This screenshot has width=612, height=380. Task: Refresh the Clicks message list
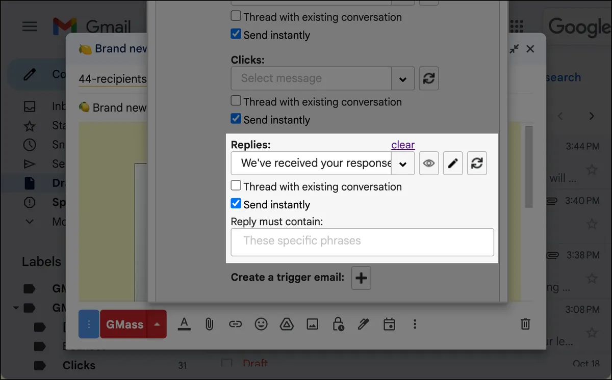(429, 78)
